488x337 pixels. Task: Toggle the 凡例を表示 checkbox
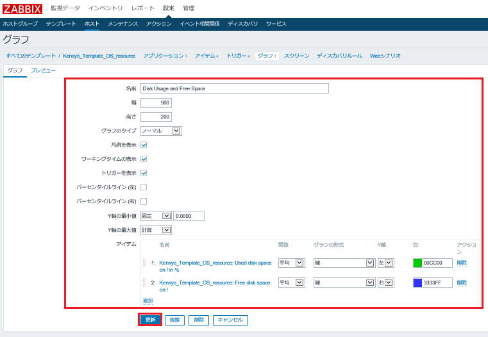pyautogui.click(x=144, y=145)
